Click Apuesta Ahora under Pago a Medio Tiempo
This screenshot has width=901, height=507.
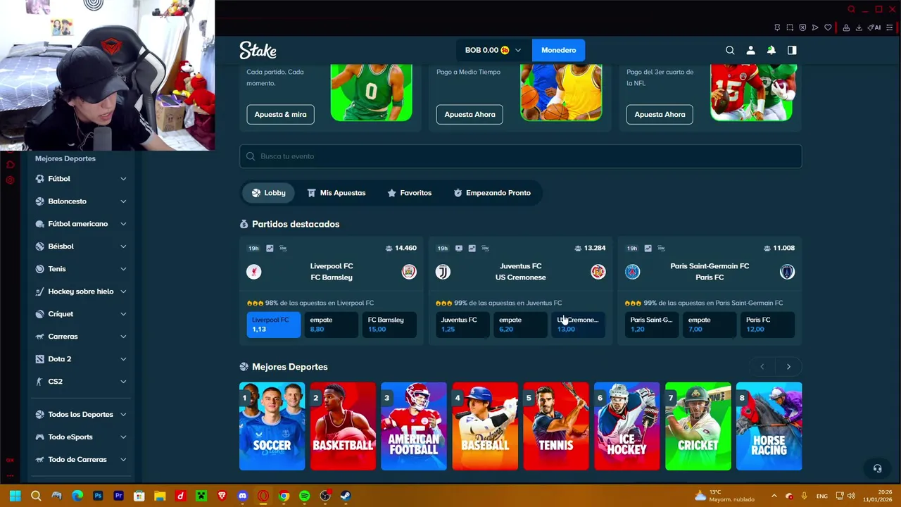tap(470, 114)
